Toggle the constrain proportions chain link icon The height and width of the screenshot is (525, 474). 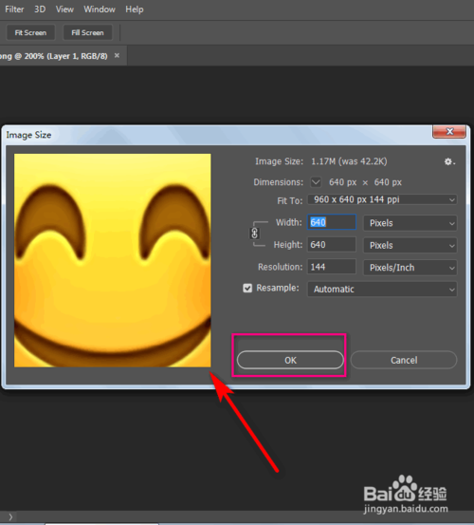click(x=254, y=233)
